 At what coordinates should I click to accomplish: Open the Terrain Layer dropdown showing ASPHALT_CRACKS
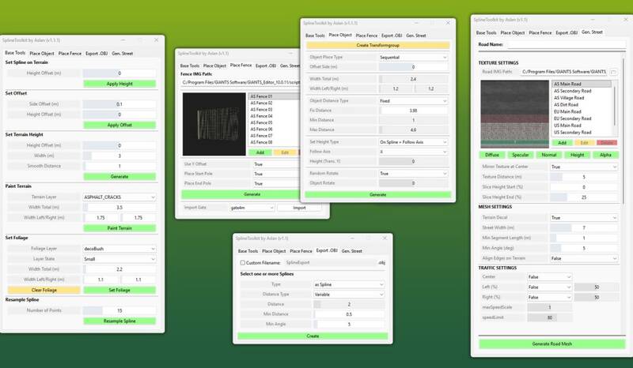(119, 197)
